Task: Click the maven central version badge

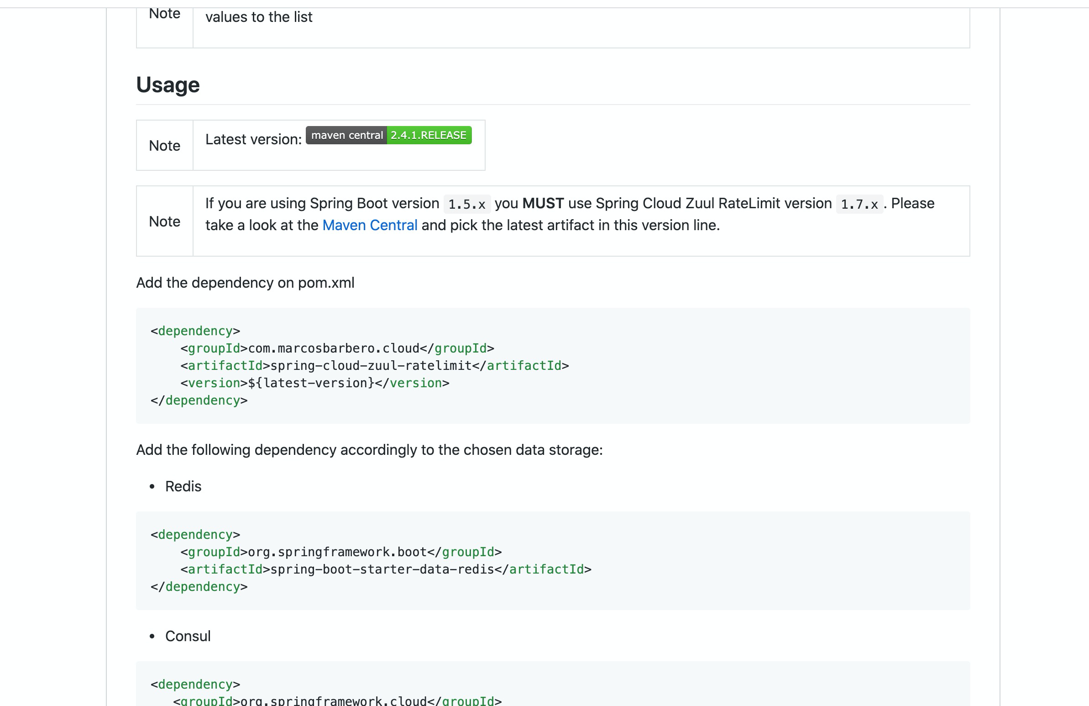Action: [388, 136]
